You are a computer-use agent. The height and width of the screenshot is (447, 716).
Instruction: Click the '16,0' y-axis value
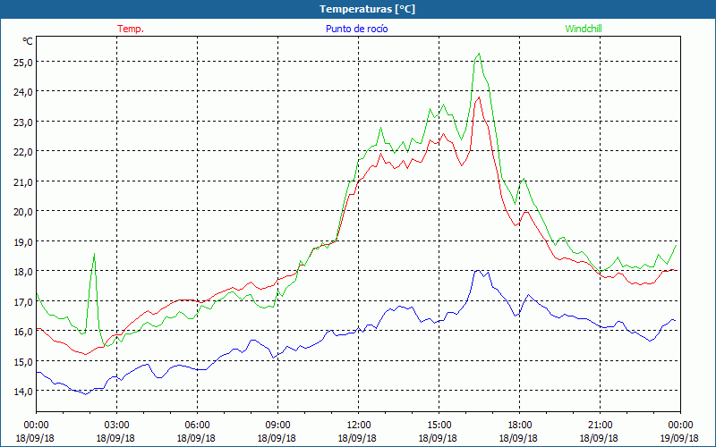pyautogui.click(x=24, y=331)
